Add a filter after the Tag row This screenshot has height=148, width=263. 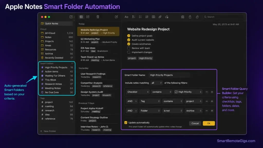pos(212,101)
